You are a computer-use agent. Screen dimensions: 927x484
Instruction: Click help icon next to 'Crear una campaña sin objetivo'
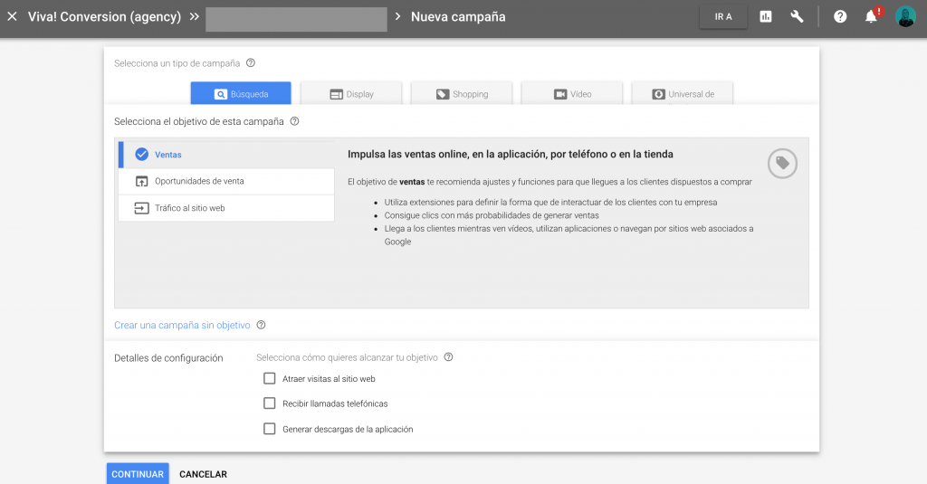coord(262,325)
